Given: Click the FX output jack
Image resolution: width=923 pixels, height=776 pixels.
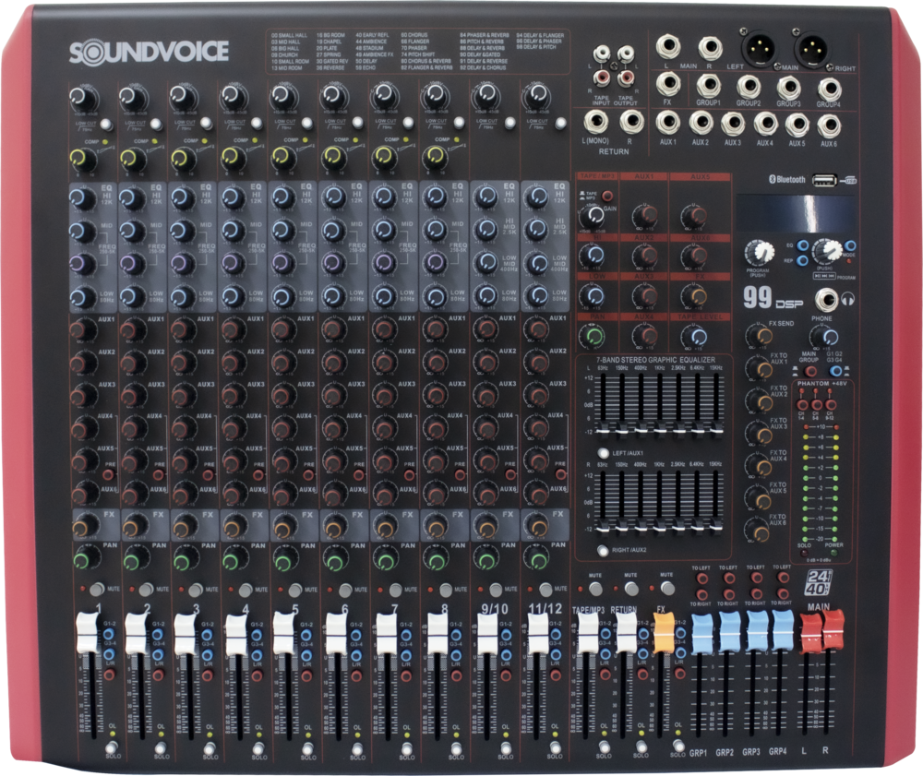Looking at the screenshot, I should [x=667, y=84].
